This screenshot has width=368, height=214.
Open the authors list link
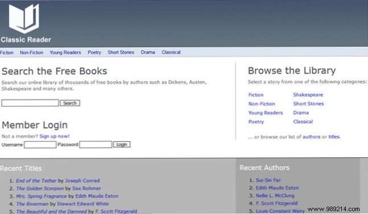click(x=312, y=137)
